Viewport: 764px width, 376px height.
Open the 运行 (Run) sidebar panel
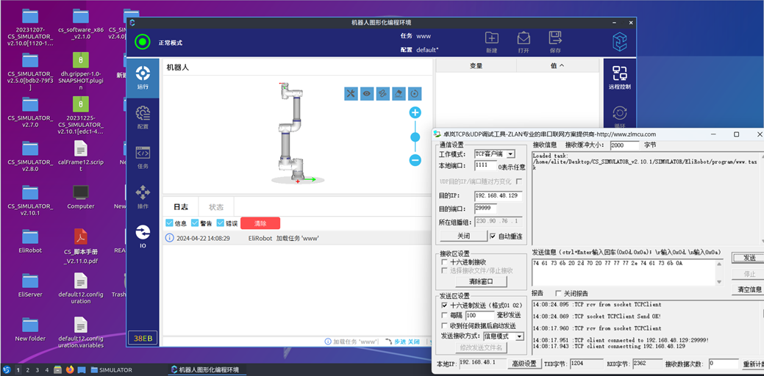(143, 77)
